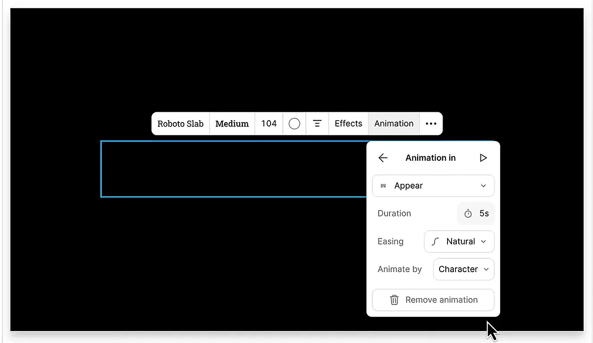Click the IN badge in the Appear selector
This screenshot has height=343, width=593.
pyautogui.click(x=383, y=186)
